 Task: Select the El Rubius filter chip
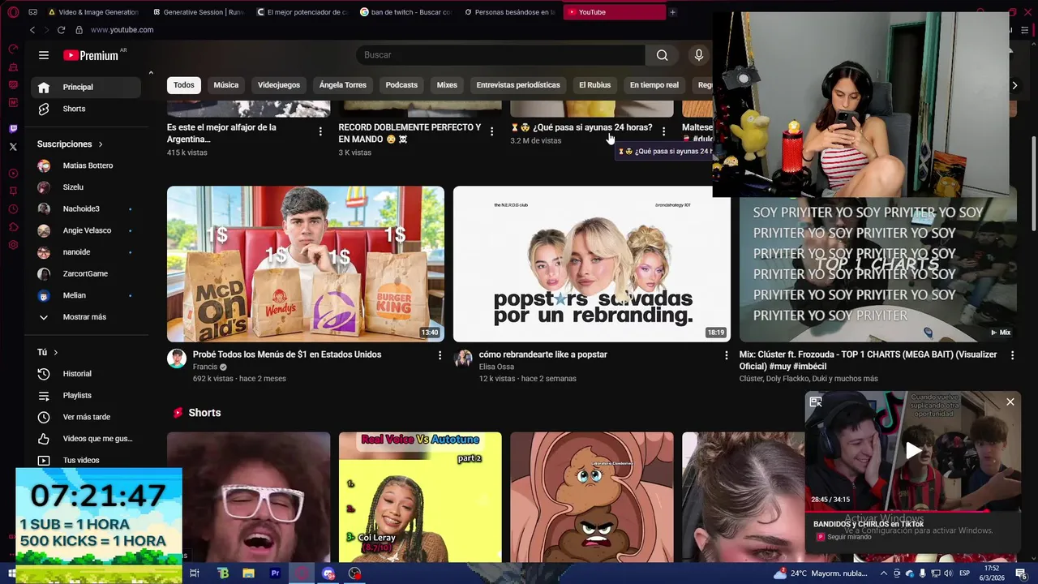pos(594,85)
